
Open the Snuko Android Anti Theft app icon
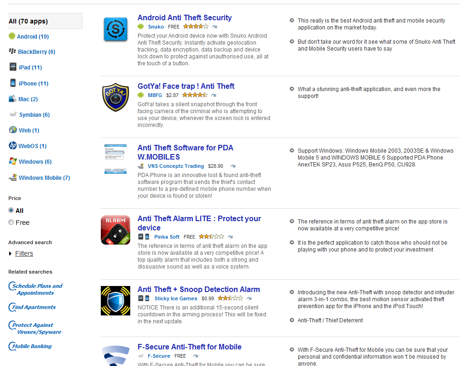(x=116, y=29)
